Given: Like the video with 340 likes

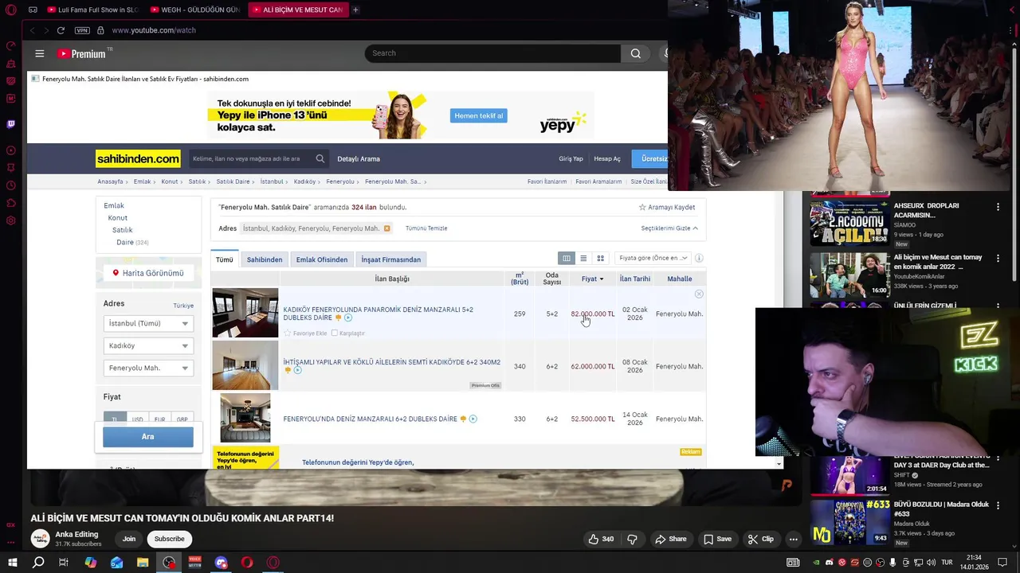Looking at the screenshot, I should (x=601, y=539).
